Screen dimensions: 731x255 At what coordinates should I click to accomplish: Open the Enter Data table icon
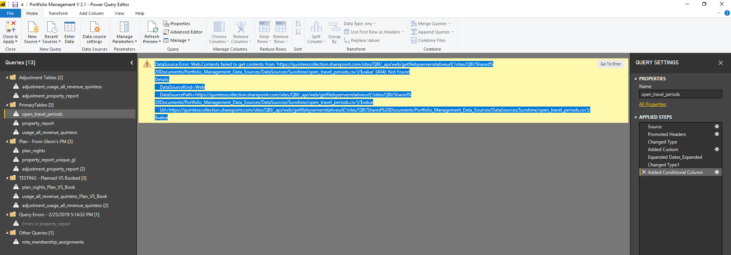click(x=70, y=27)
